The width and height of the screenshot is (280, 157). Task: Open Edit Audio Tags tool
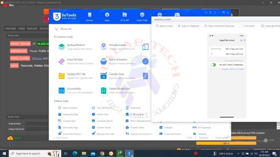click(x=68, y=128)
